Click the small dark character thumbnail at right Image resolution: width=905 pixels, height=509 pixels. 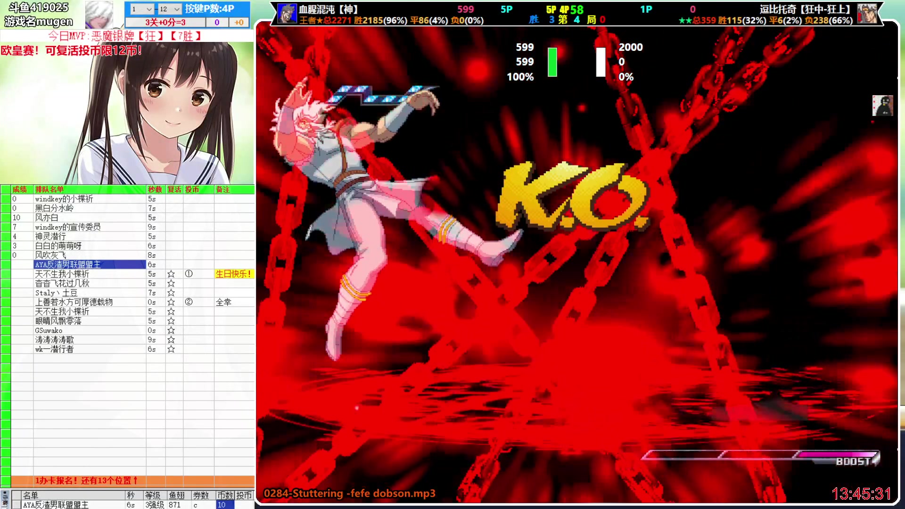pos(882,106)
